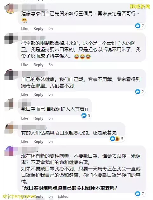The width and height of the screenshot is (153, 200).
Task: Click the laughing emojis in the 科学怪人 comment
Action: pos(82,57)
